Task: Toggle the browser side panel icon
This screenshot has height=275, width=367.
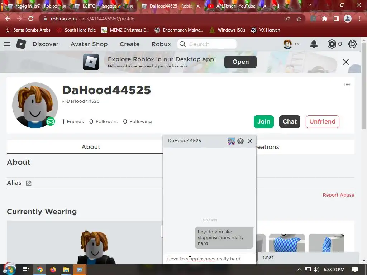Action: coord(336,19)
